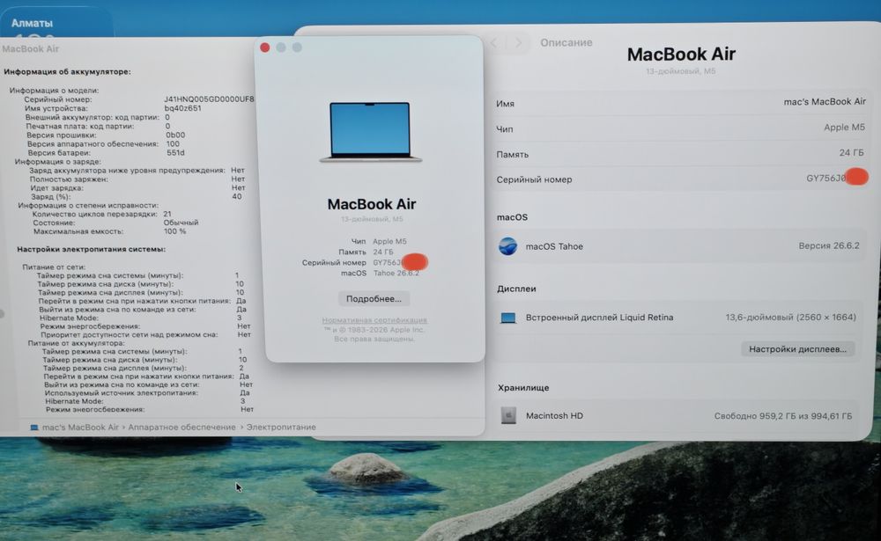
Task: Click Используемый источник электропитания row
Action: click(146, 393)
